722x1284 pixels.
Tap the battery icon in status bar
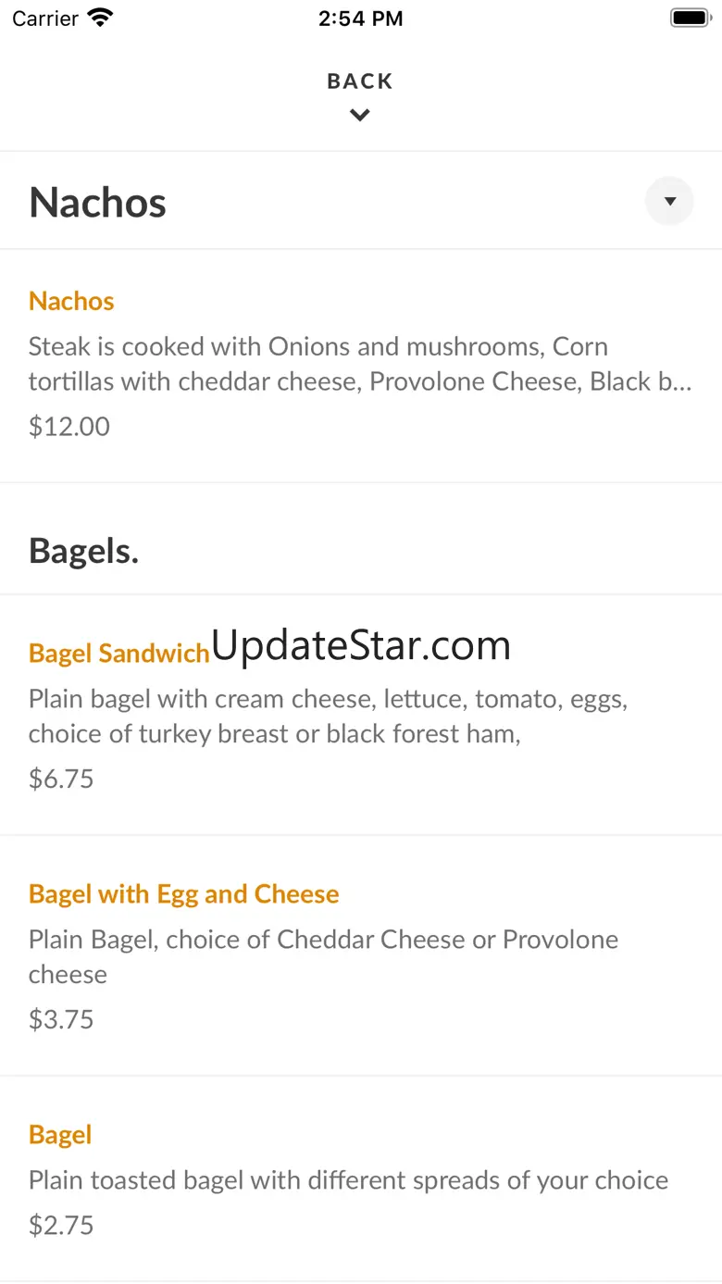click(689, 18)
